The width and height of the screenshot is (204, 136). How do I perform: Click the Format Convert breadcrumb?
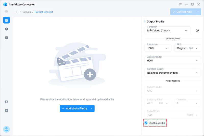tap(44, 12)
